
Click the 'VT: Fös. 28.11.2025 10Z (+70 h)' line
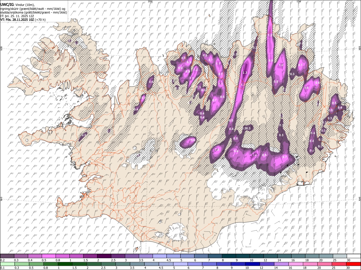coord(23,20)
